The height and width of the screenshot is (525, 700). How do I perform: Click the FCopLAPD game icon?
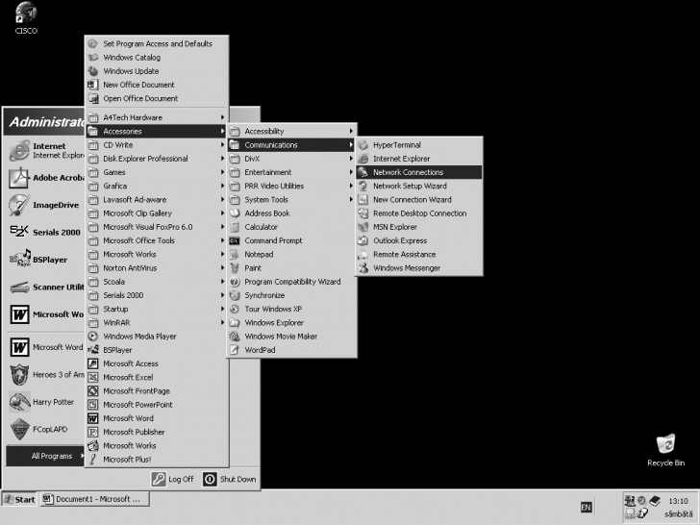[x=20, y=429]
